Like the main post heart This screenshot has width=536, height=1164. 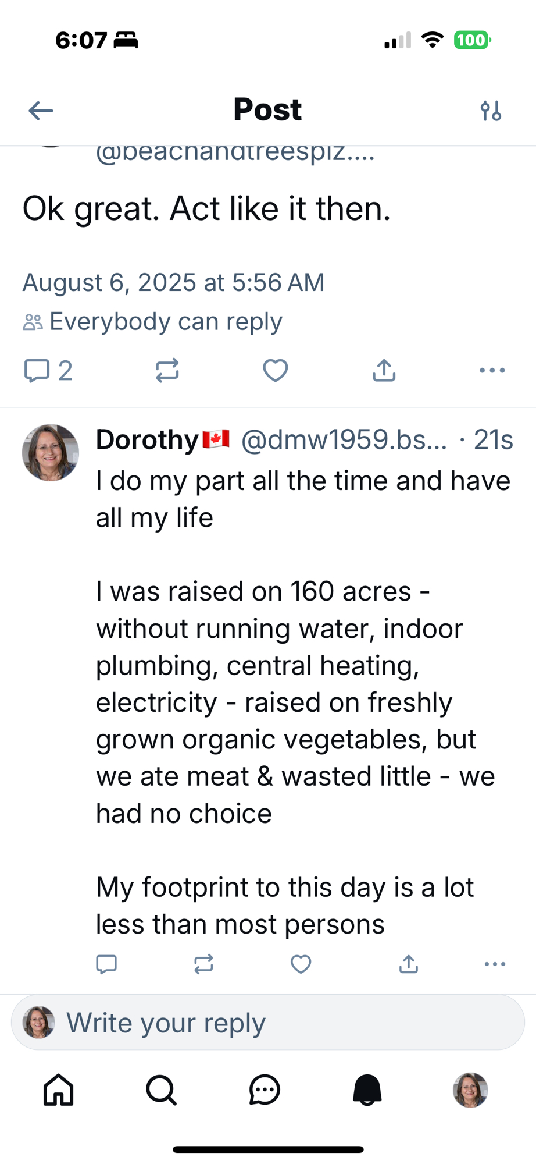275,371
